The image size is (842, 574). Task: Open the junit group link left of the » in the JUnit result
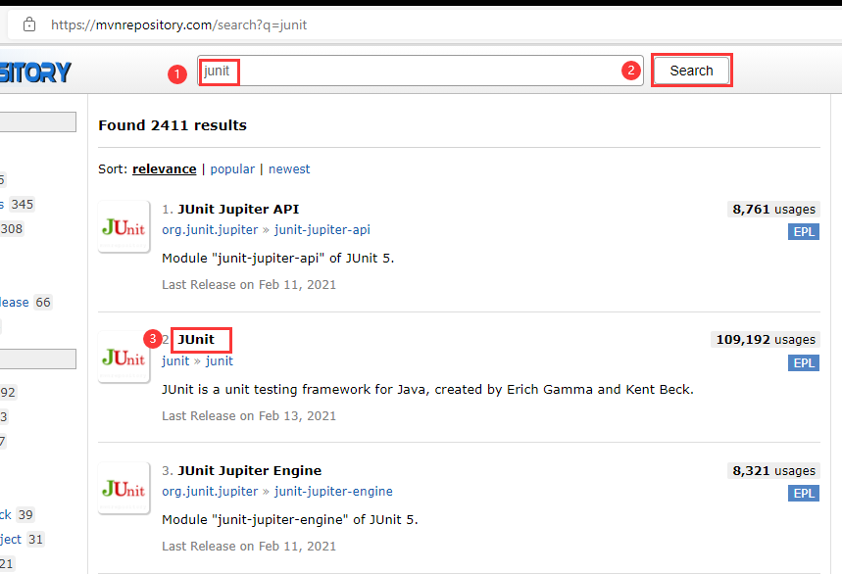click(x=175, y=361)
